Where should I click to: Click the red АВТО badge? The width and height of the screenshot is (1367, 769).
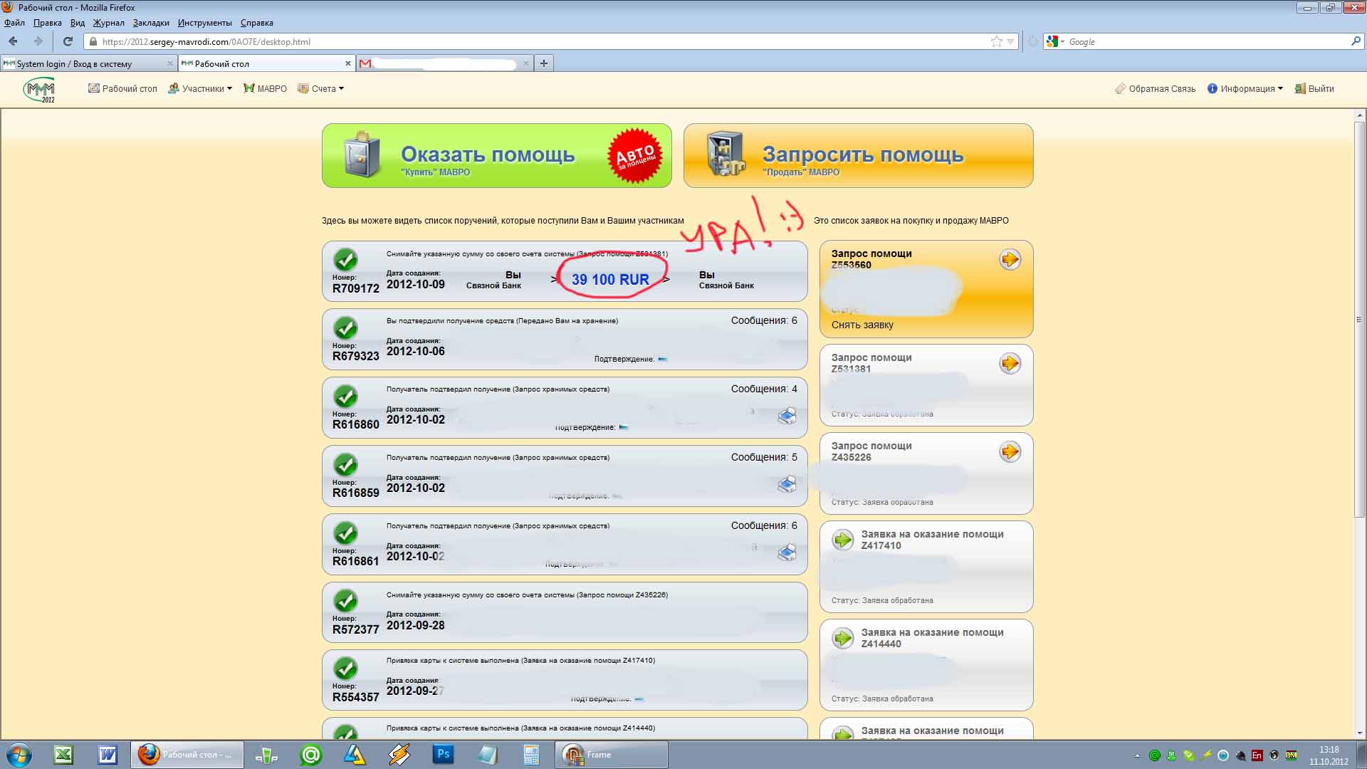click(634, 156)
